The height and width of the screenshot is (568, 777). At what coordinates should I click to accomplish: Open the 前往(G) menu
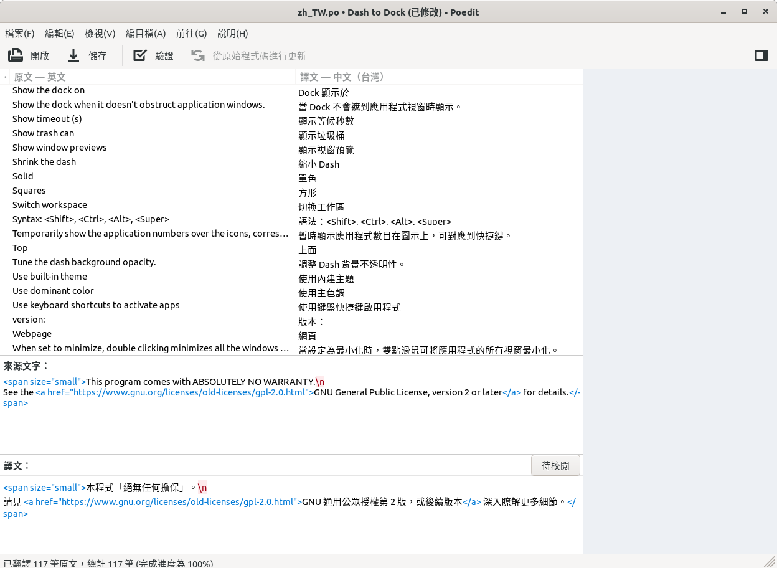[192, 34]
